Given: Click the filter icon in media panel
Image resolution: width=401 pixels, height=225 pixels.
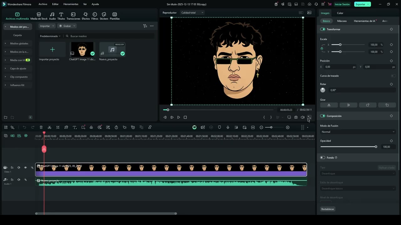Looking at the screenshot, I should pyautogui.click(x=145, y=26).
